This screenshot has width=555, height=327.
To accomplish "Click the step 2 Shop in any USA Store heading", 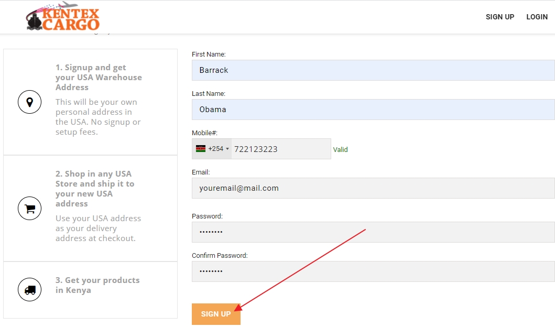I will pyautogui.click(x=95, y=189).
